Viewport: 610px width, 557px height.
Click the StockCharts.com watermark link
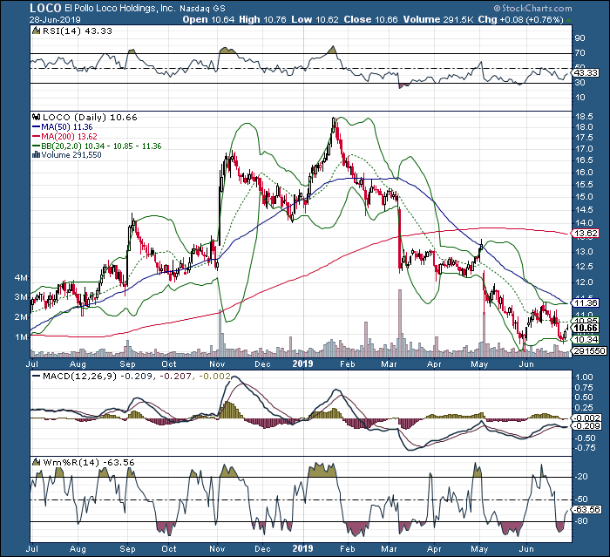click(532, 8)
